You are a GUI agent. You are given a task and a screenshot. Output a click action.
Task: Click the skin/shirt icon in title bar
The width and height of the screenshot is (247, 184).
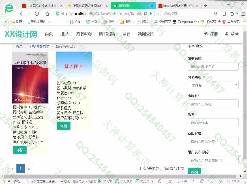[222, 4]
